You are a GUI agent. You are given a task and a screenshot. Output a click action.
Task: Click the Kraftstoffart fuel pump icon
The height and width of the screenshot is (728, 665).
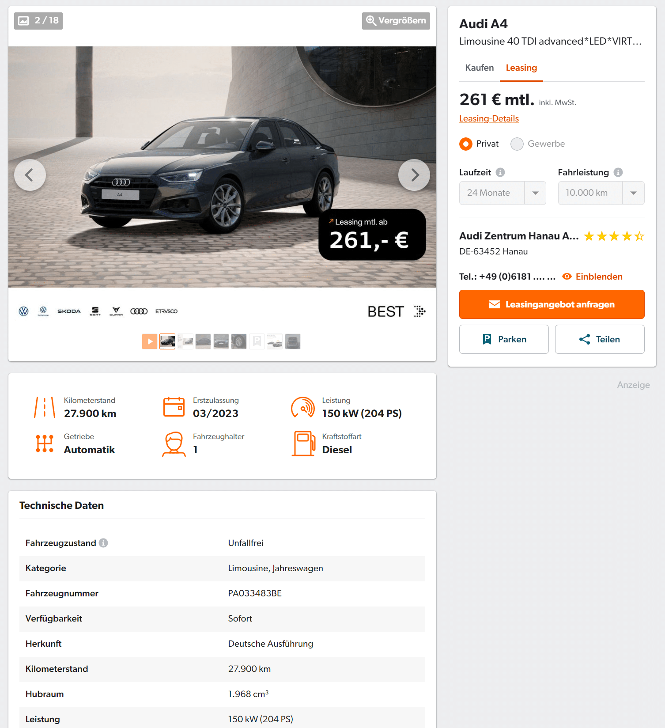[303, 444]
